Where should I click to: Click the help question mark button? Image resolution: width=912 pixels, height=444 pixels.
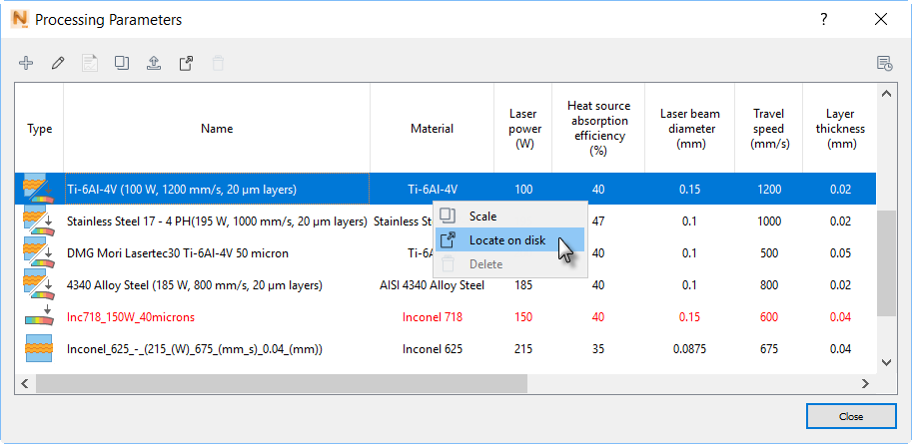click(x=823, y=19)
